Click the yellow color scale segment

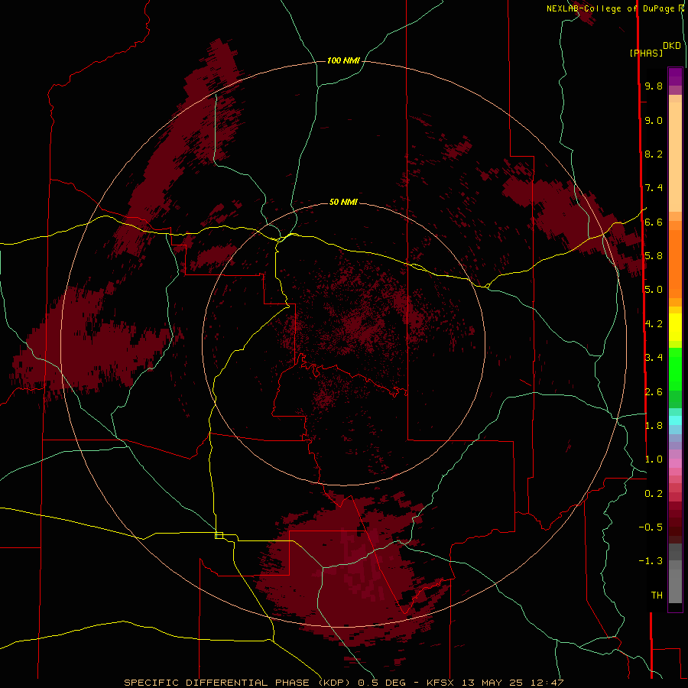pos(675,327)
